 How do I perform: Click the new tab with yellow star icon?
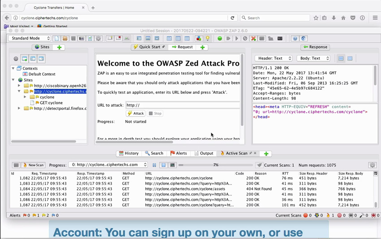click(x=110, y=39)
